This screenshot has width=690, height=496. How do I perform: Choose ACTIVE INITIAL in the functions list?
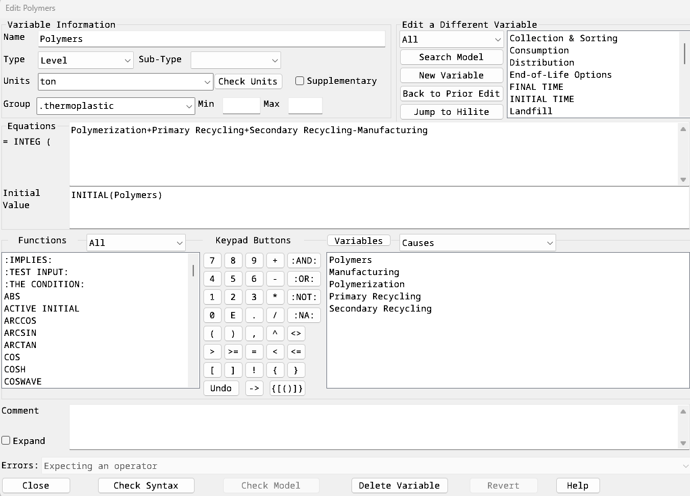point(42,309)
